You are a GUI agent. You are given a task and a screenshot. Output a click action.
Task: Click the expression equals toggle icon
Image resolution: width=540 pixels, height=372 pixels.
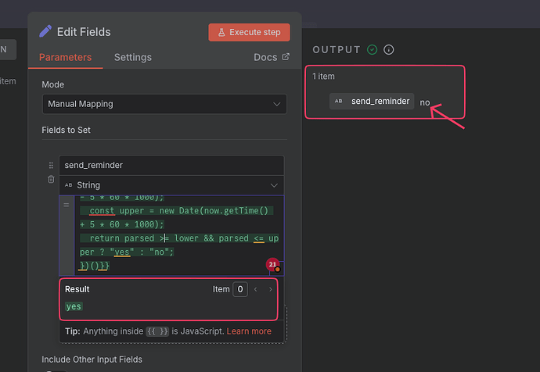click(67, 205)
